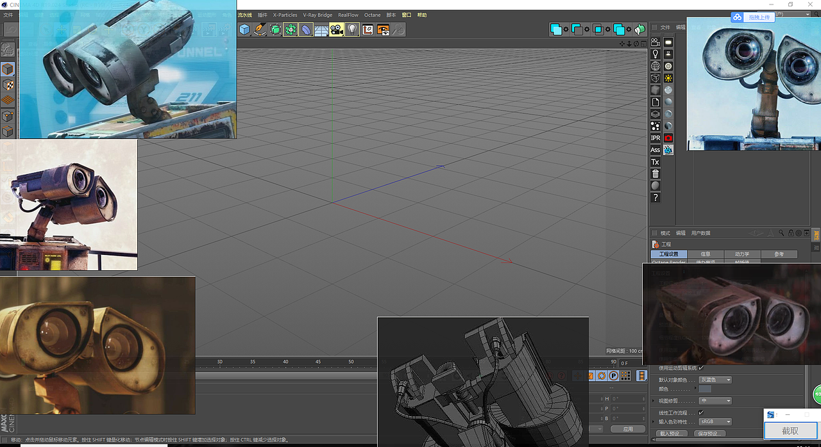Toggle the lock icon in attribute panel
The height and width of the screenshot is (447, 821).
pos(791,234)
